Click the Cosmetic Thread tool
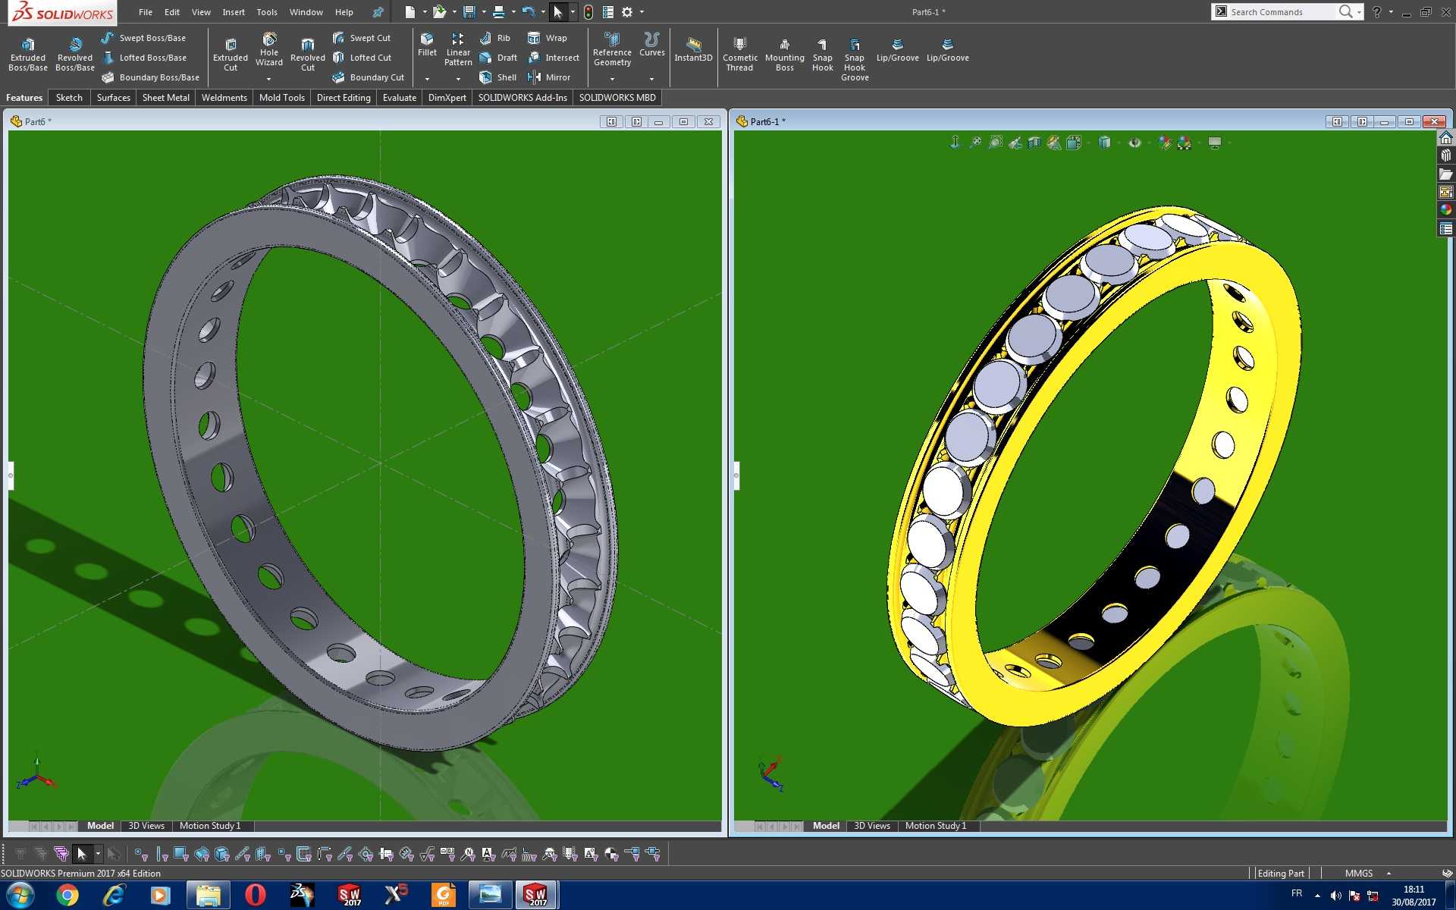 point(740,54)
